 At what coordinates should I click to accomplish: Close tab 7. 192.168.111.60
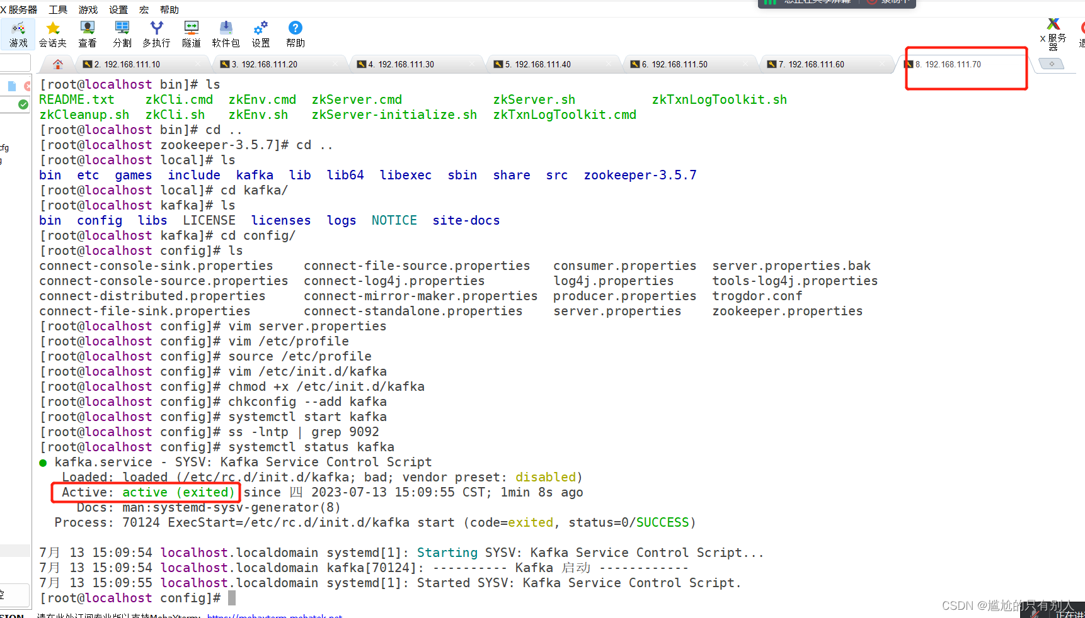882,64
